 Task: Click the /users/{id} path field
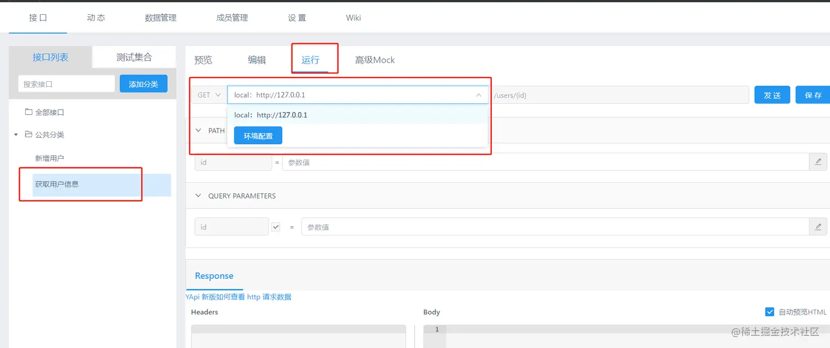(619, 95)
